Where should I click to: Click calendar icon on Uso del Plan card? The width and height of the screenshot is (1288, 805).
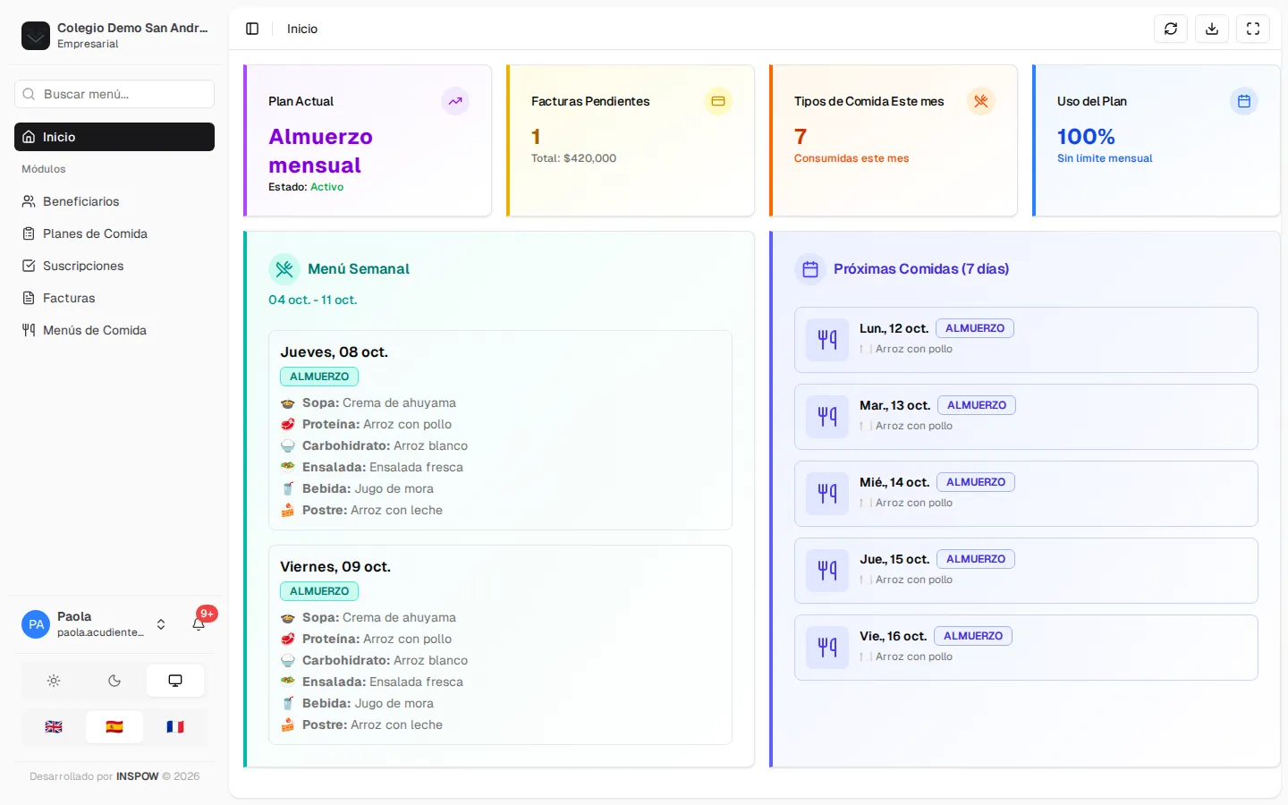pos(1244,101)
